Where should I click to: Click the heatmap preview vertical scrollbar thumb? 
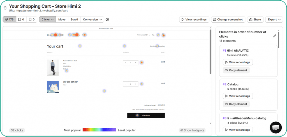click(x=210, y=52)
